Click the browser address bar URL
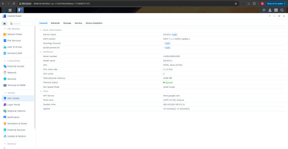 pos(62,4)
